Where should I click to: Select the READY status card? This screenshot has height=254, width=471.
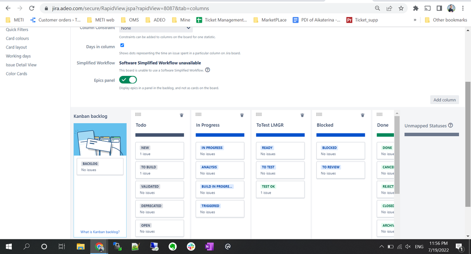pos(281,150)
